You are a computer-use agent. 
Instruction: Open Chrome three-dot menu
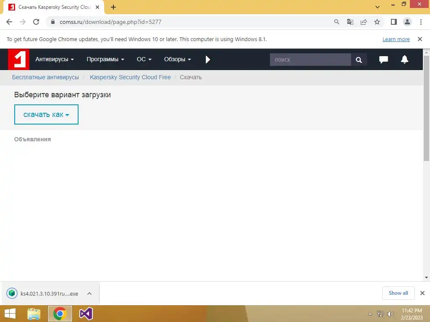[421, 22]
